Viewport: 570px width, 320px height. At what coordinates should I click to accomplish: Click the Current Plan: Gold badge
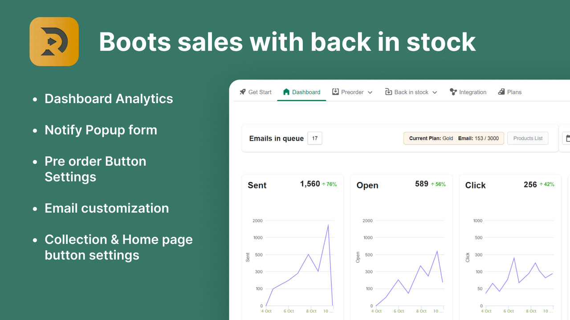[431, 138]
